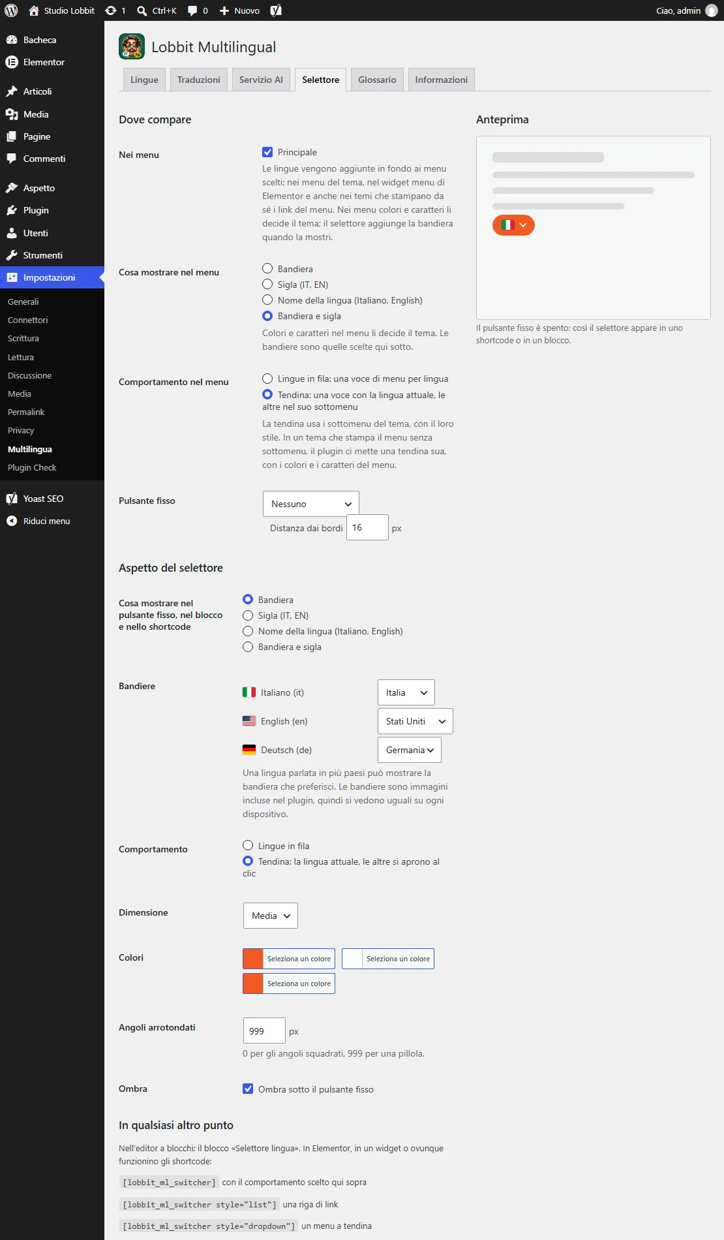Open the Permalink settings link

(x=26, y=412)
